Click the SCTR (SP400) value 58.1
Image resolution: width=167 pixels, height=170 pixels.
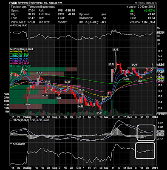(103, 22)
